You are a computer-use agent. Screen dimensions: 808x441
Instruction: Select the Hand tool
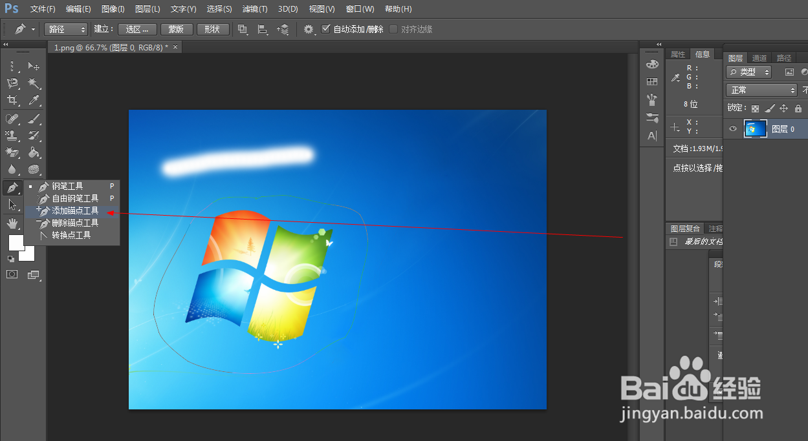click(12, 223)
